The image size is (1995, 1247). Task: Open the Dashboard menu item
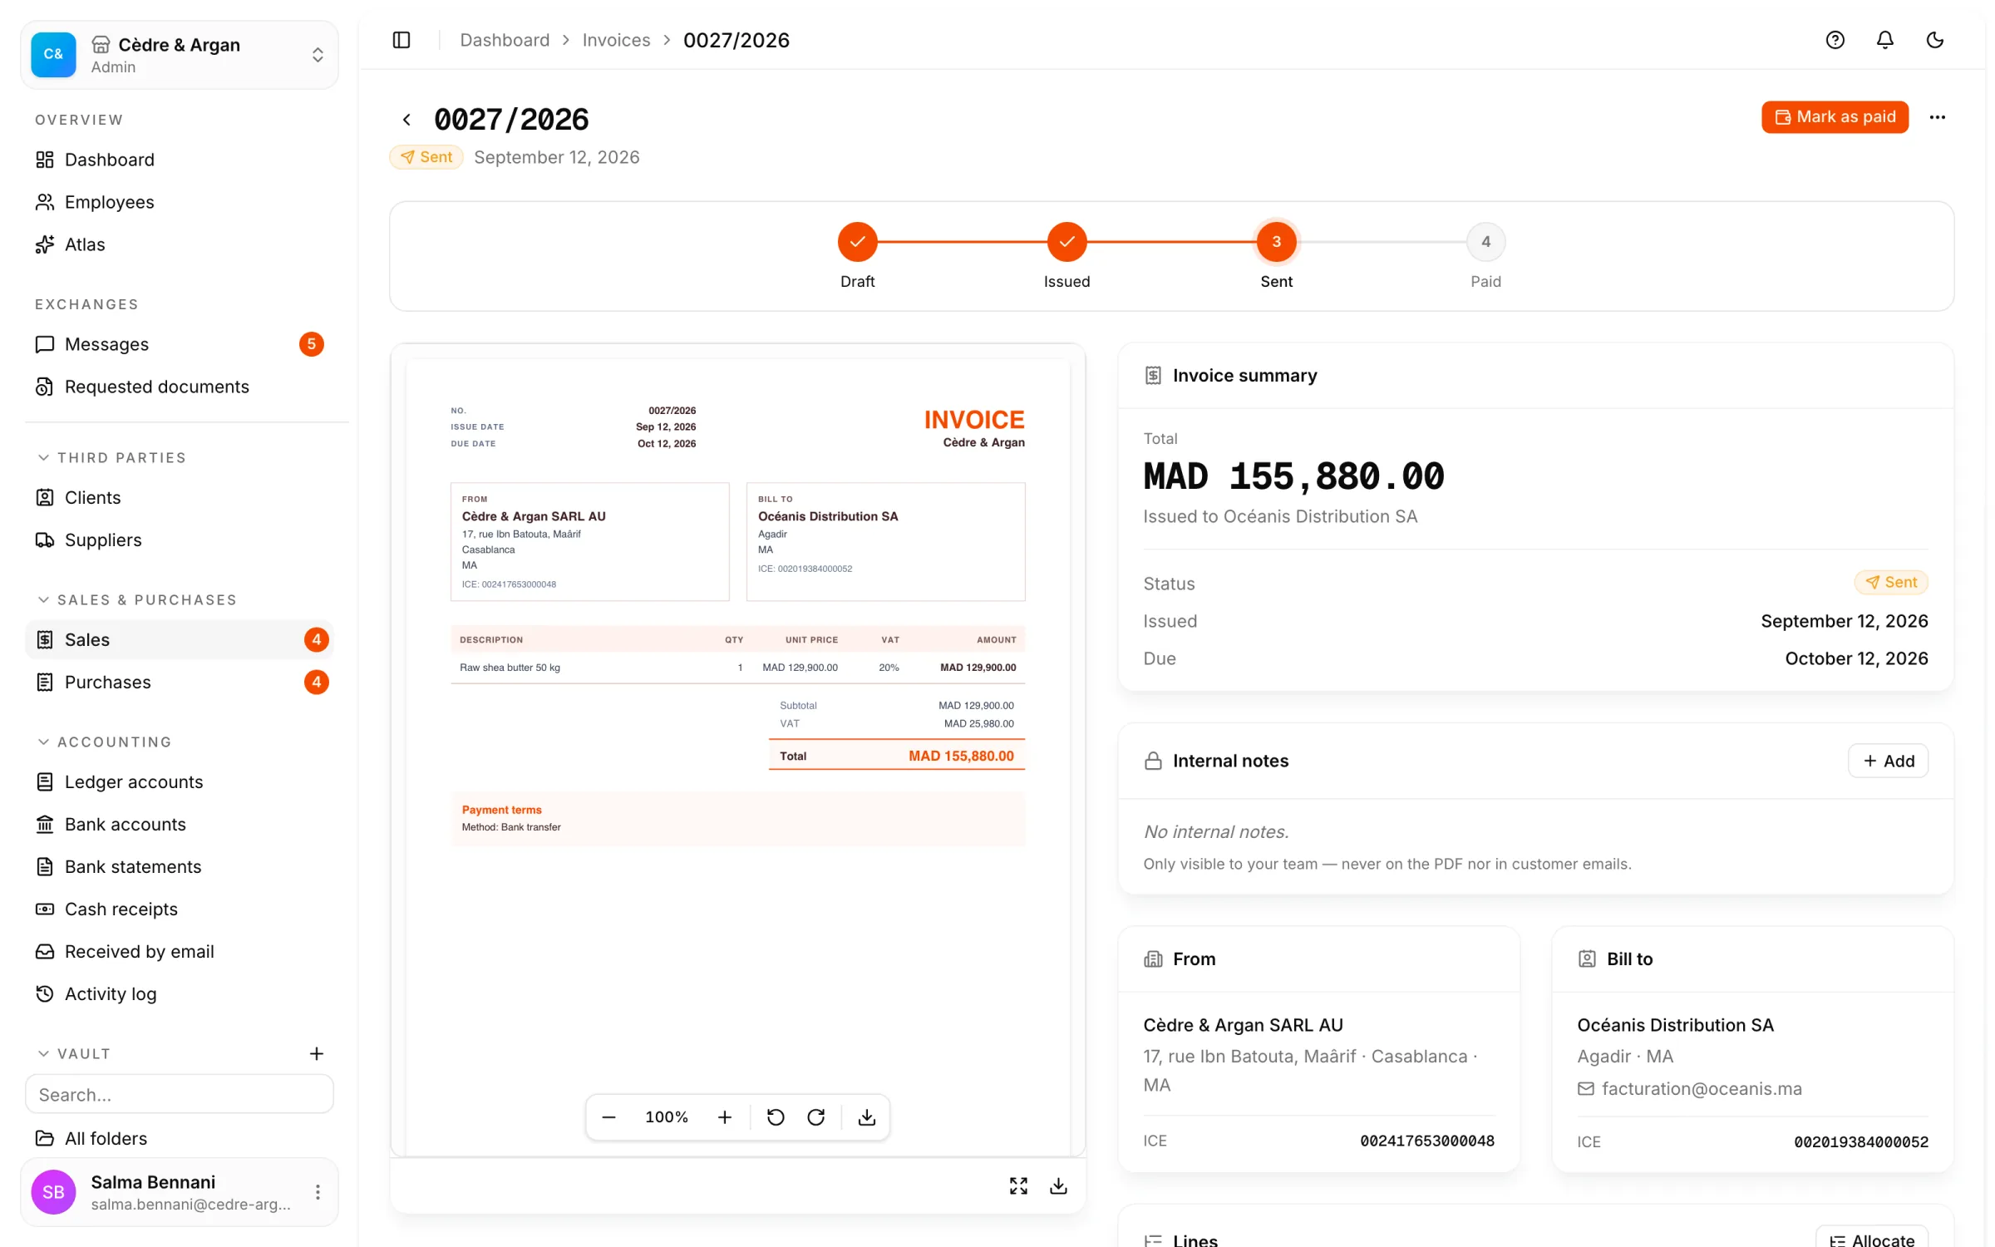pos(180,160)
